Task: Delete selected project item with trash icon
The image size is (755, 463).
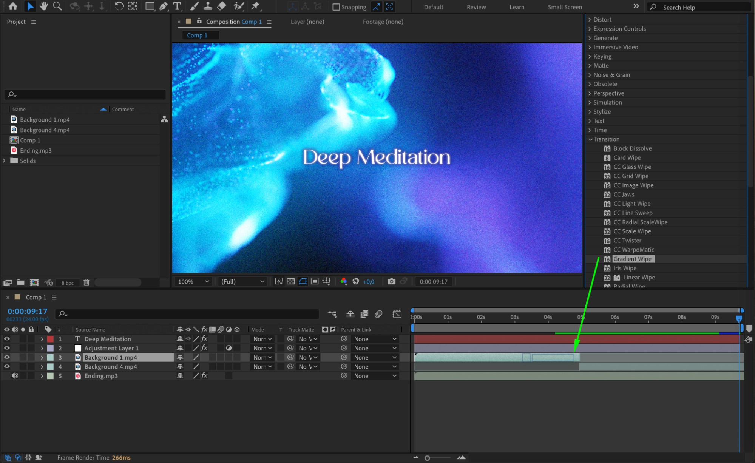Action: (x=86, y=282)
